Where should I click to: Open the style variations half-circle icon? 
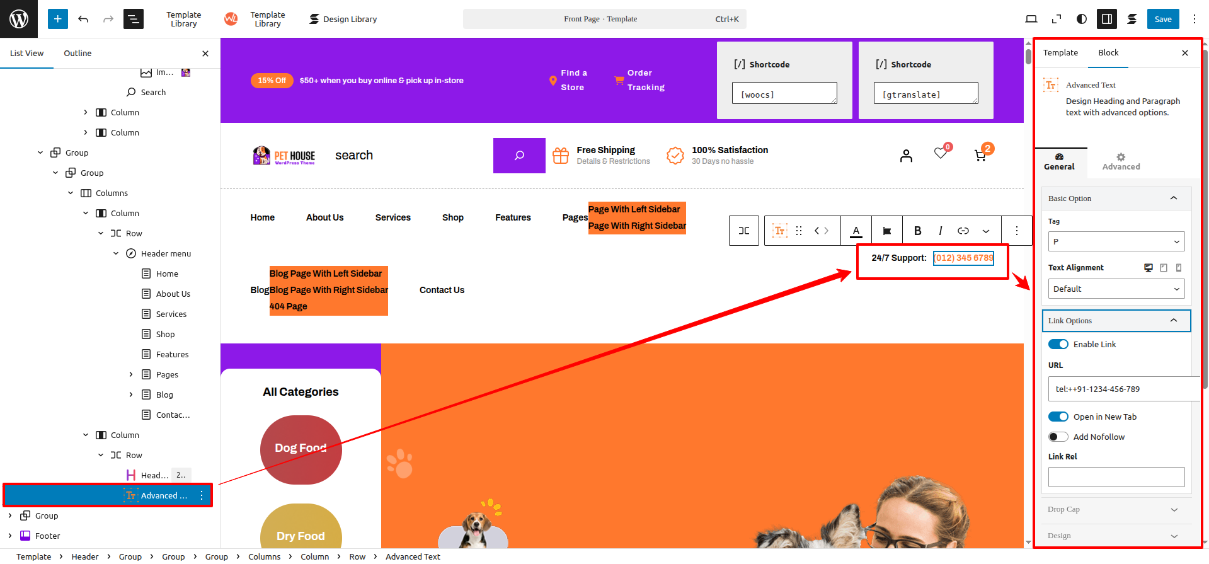[x=1081, y=19]
